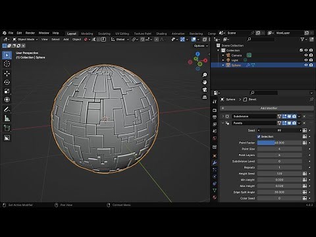Open the Render menu
The width and height of the screenshot is (316, 237).
pos(30,33)
